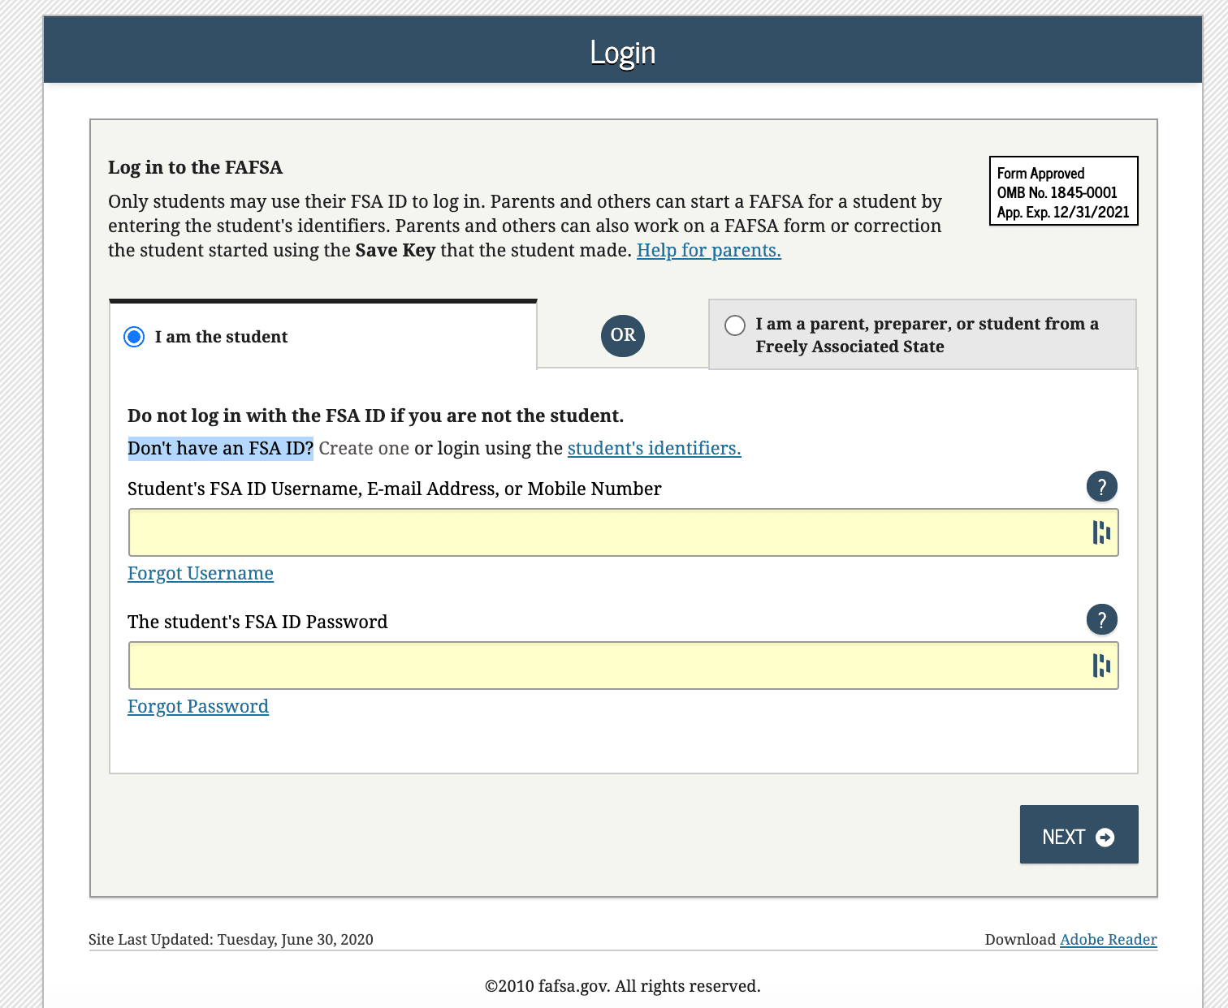Screen dimensions: 1228x1008
Task: Select the "I am the student" radio button
Action: point(134,337)
